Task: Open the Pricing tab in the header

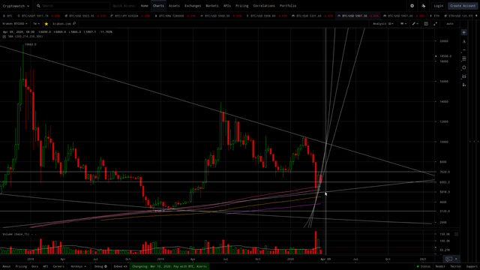Action: pos(241,6)
